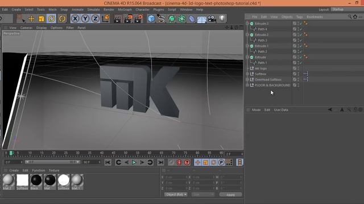Viewport: 364px width, 204px height.
Task: Open Bookmarks in Object Manager
Action: (315, 17)
